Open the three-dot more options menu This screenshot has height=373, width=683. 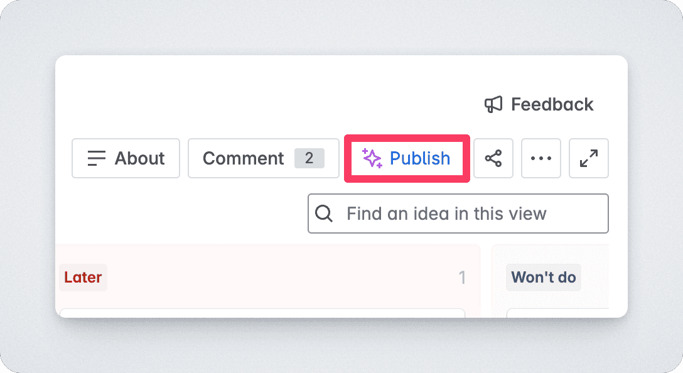pos(541,158)
